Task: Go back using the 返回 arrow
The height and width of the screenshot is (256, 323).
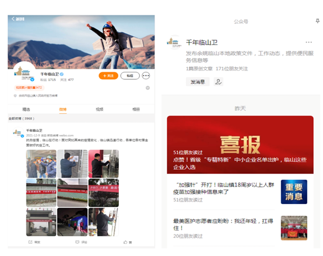Action: click(x=17, y=19)
